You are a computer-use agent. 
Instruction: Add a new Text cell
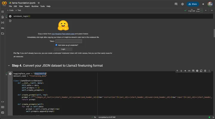coord(18,10)
